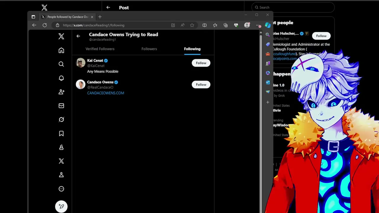Click the 'Any Means Possible' bio text

103,71
